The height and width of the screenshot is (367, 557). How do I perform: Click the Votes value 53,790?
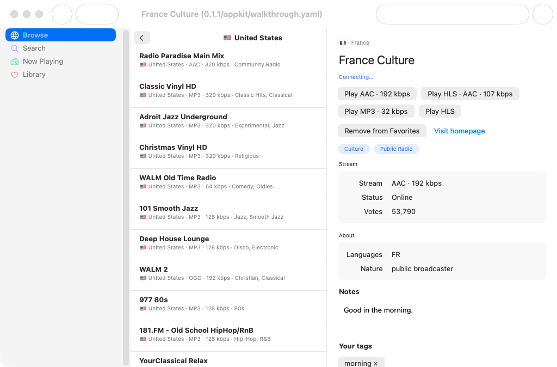click(404, 212)
